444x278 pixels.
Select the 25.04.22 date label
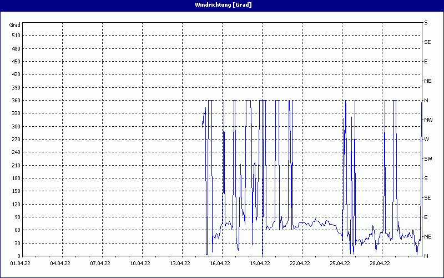coord(341,264)
